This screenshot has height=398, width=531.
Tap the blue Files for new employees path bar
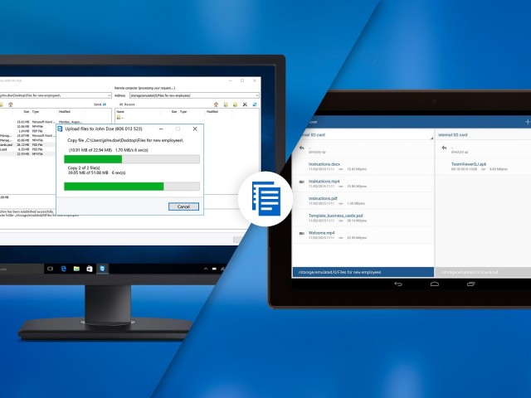point(363,272)
